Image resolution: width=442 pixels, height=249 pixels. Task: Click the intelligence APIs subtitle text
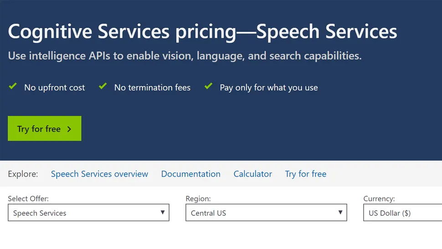click(x=185, y=56)
